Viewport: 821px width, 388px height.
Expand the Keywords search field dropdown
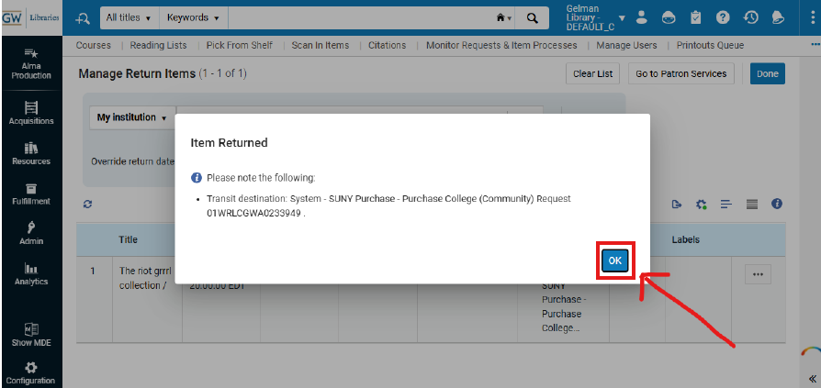(193, 17)
